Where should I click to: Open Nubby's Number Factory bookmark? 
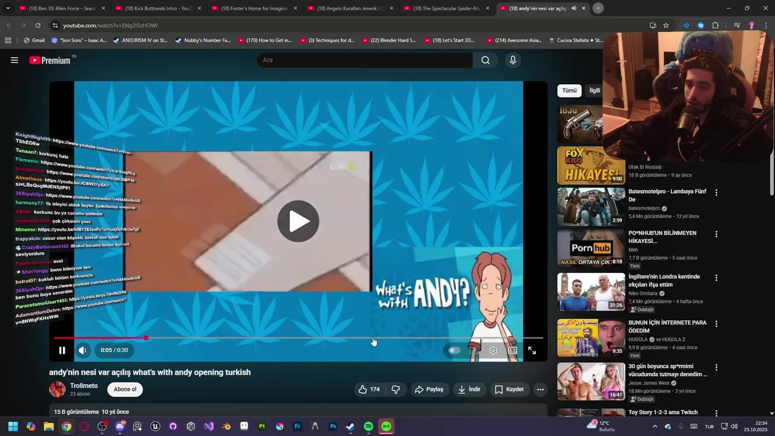(203, 40)
